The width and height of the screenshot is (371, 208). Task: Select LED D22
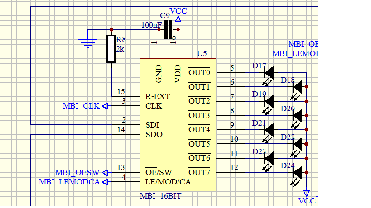pos(296,147)
